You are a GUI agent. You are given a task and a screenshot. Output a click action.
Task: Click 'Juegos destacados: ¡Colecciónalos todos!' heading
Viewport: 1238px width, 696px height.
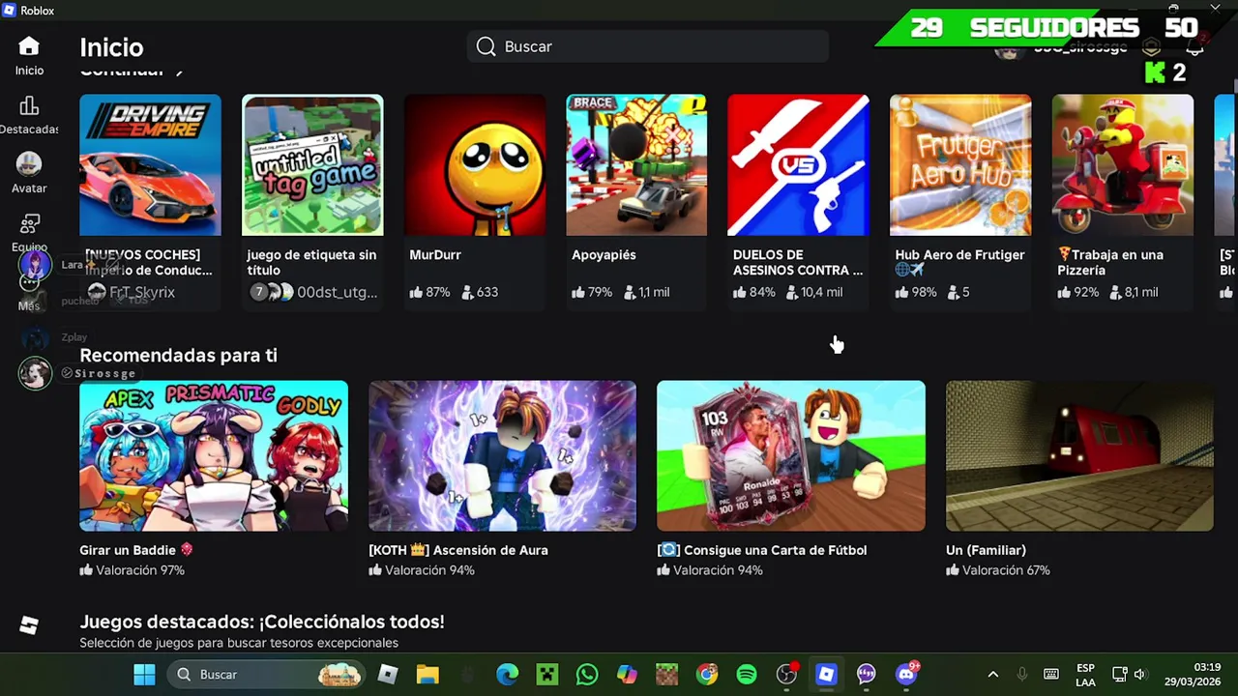(262, 623)
